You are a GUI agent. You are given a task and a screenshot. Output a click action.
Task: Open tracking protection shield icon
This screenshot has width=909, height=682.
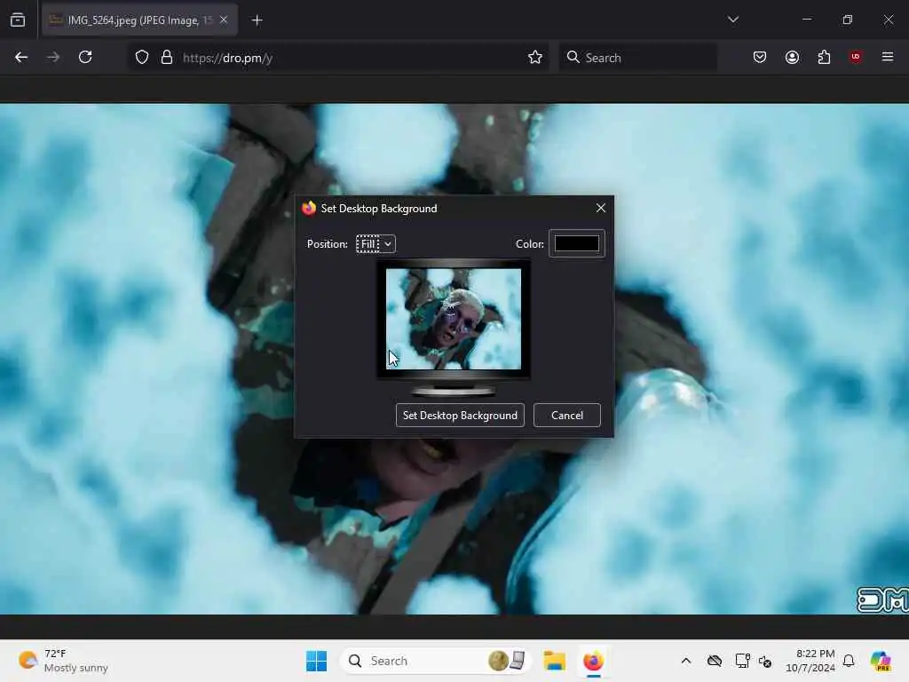pyautogui.click(x=142, y=58)
